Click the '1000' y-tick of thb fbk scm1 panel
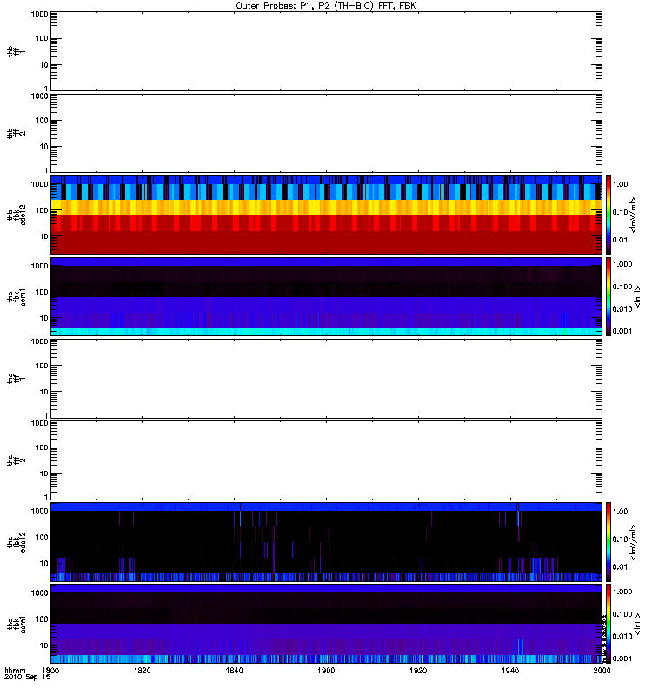 (x=39, y=266)
